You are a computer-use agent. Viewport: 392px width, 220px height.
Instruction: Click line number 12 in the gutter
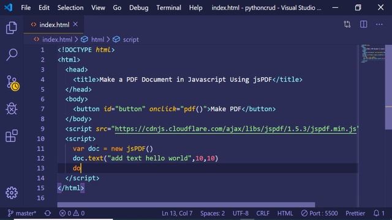click(40, 158)
